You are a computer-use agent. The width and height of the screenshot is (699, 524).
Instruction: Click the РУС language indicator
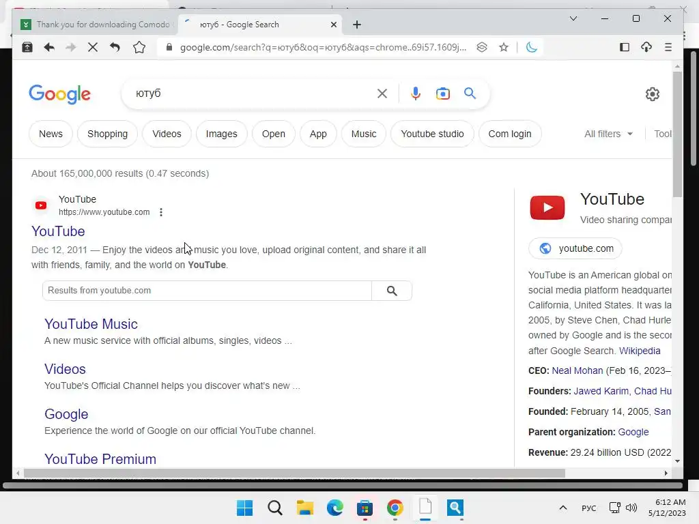point(589,508)
